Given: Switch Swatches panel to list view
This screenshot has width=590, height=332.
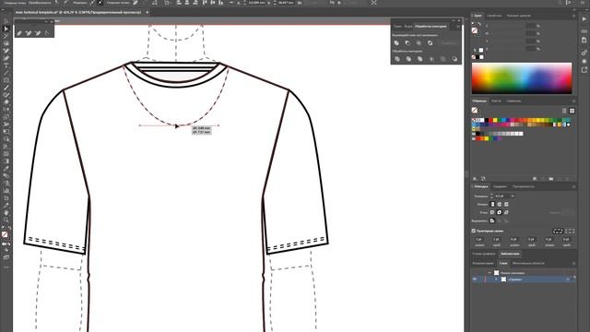Looking at the screenshot, I should pos(564,111).
